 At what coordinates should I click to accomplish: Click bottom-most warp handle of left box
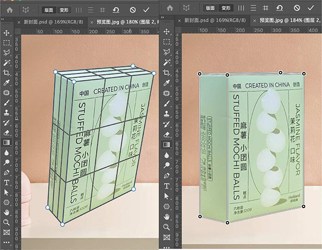[62, 225]
